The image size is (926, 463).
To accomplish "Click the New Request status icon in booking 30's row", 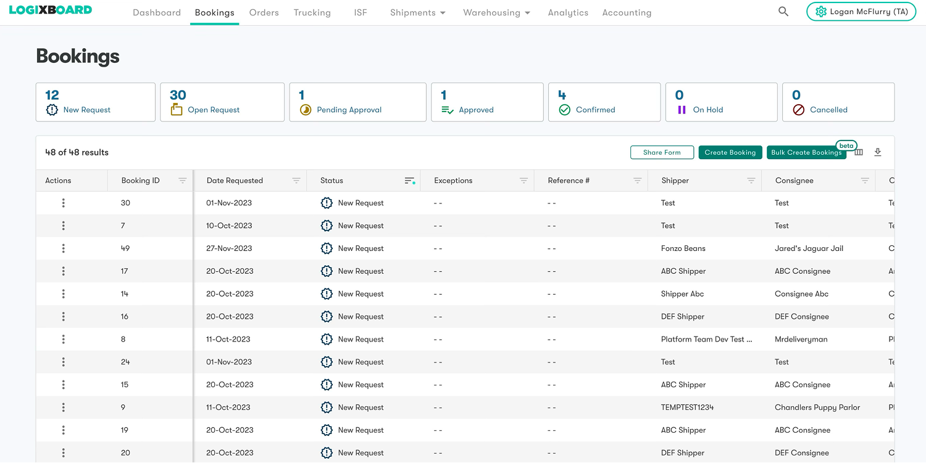I will pyautogui.click(x=327, y=203).
